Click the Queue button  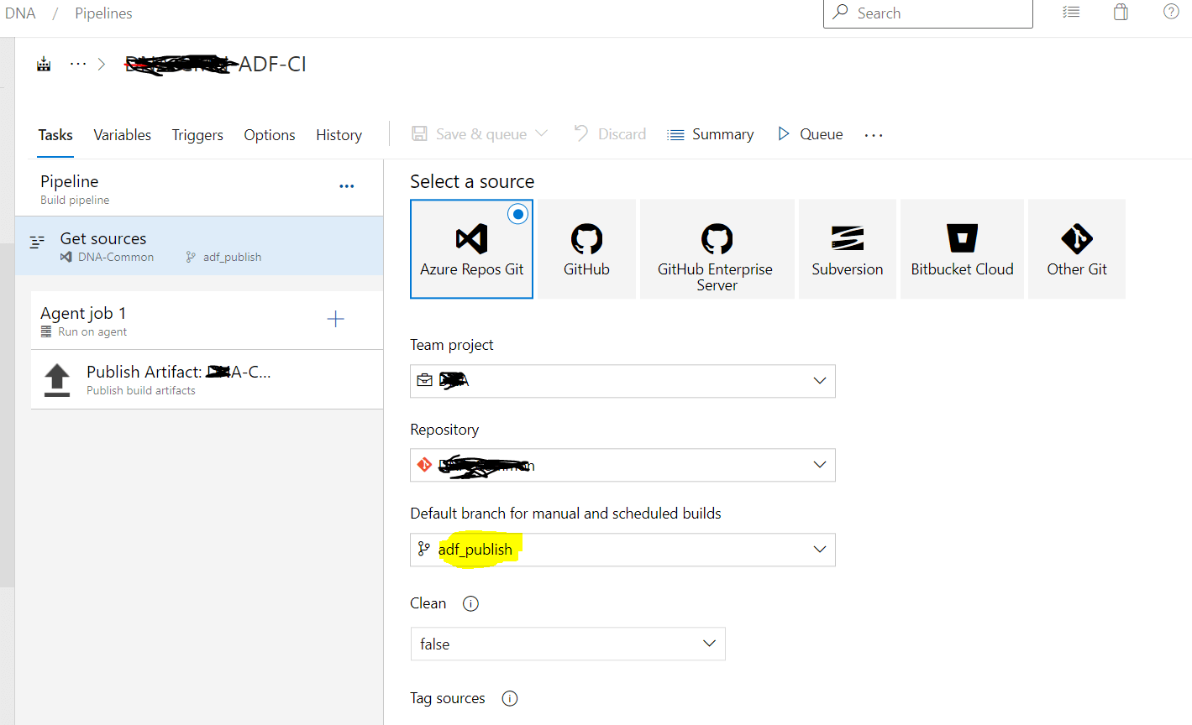click(811, 134)
